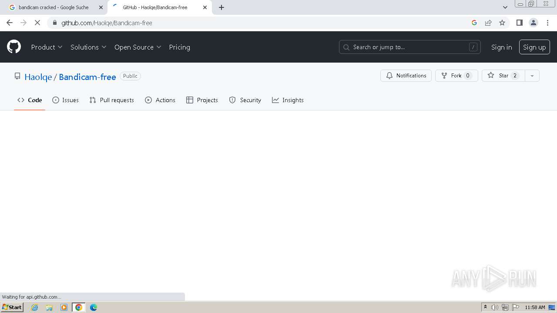557x313 pixels.
Task: Open the Open Source dropdown
Action: tap(138, 47)
